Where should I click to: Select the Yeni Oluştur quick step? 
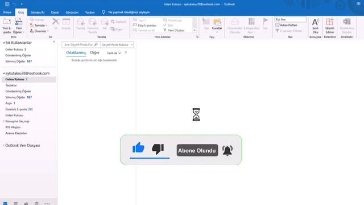[x=174, y=30]
